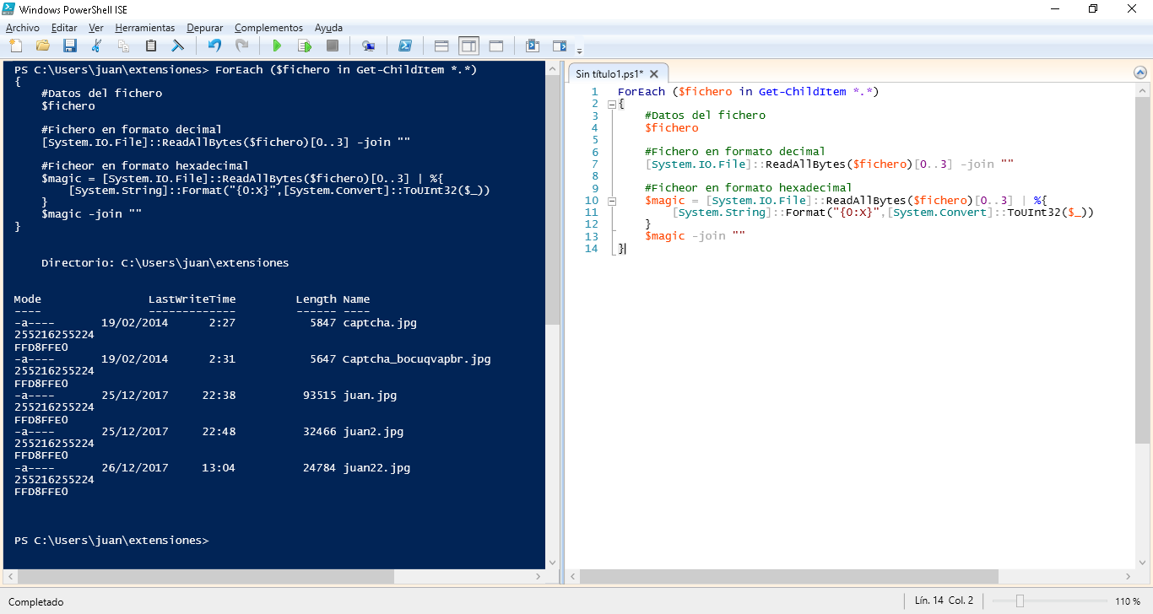Click juan2.jpg in the console output
Screen dimensions: 1153x614
pyautogui.click(x=373, y=432)
